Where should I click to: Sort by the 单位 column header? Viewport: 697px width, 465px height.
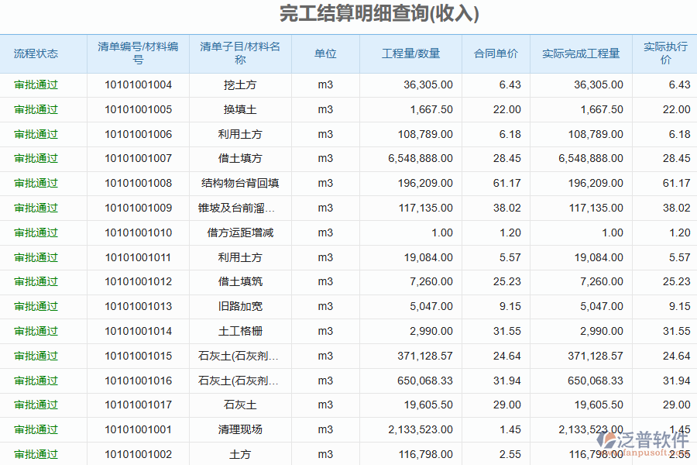(324, 53)
